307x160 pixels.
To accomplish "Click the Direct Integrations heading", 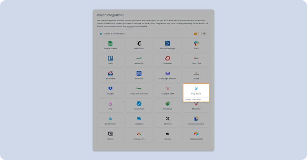I will pos(110,15).
